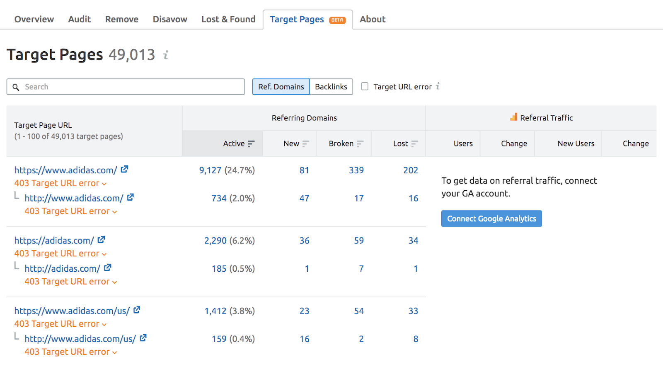The image size is (663, 366).
Task: Click lost domains value 202
Action: click(x=411, y=170)
